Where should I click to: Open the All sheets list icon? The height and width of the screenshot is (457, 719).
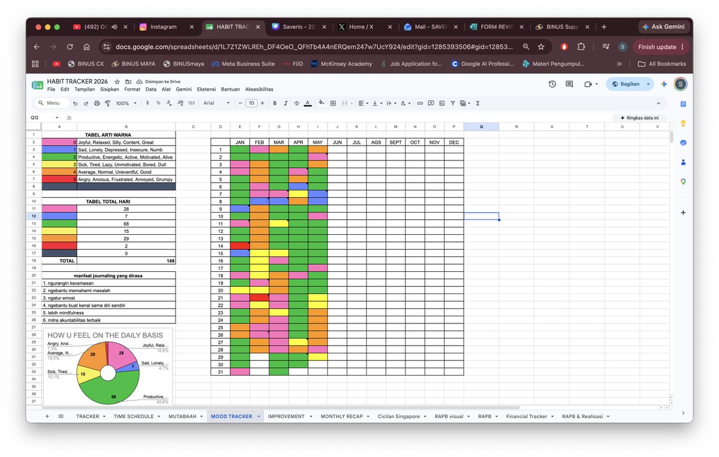pos(61,416)
